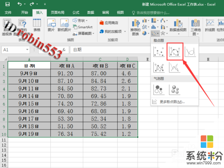Open the radar chart dropdown
Image resolution: width=224 pixels, height=168 pixels.
tap(164, 33)
